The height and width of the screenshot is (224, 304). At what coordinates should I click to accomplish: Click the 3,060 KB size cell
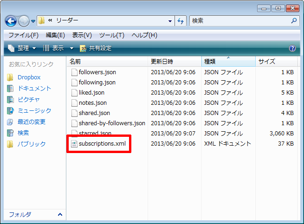pyautogui.click(x=282, y=133)
